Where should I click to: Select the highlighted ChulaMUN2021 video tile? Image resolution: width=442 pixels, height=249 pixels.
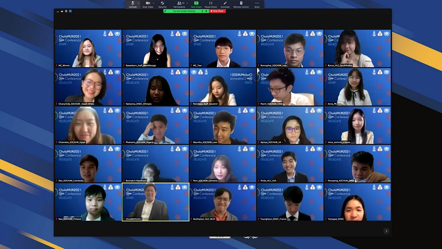click(x=155, y=202)
